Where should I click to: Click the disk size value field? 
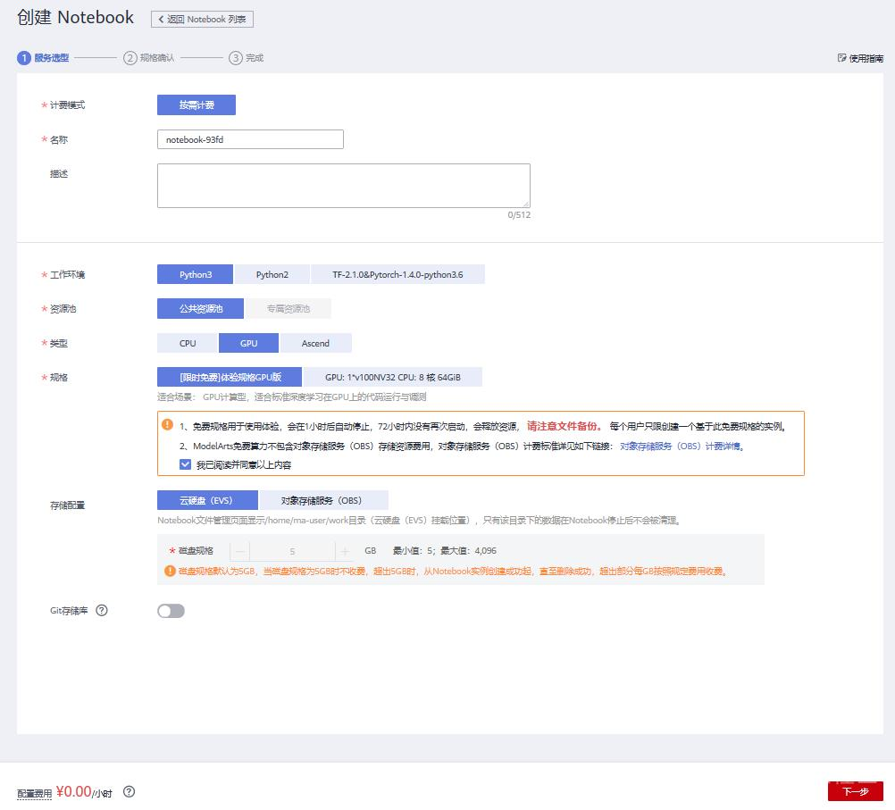point(292,551)
